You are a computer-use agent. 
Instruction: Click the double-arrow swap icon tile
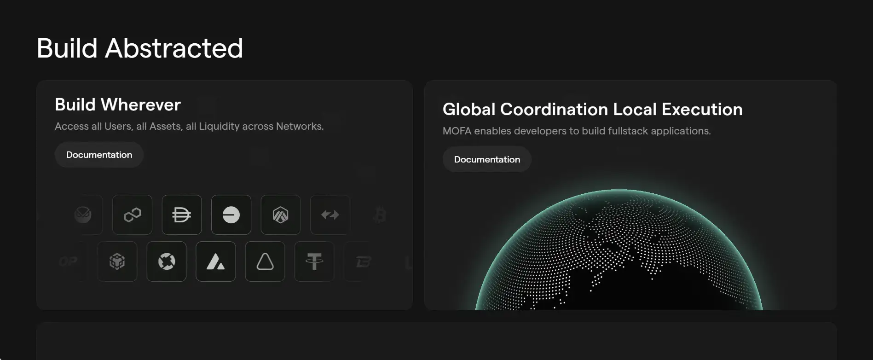[330, 215]
